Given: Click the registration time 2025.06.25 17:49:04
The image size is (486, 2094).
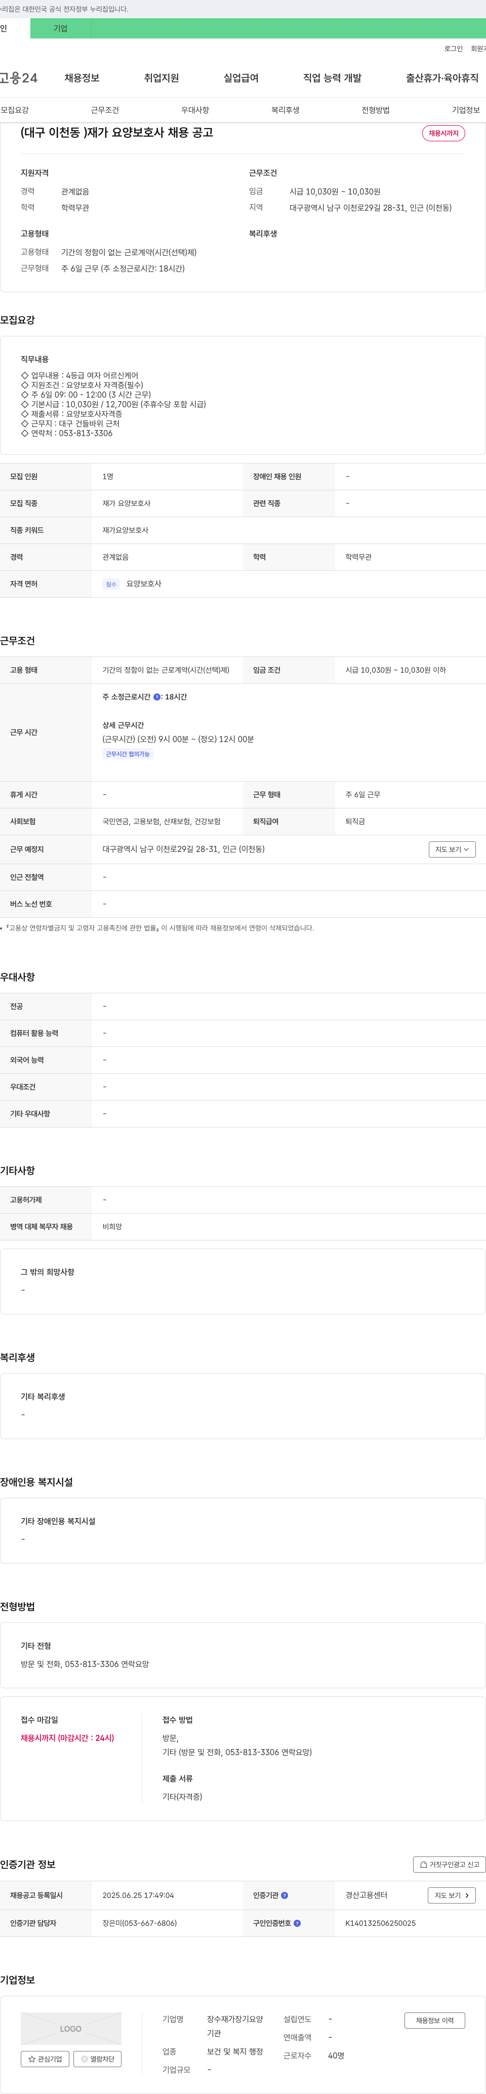Looking at the screenshot, I should pos(138,1895).
